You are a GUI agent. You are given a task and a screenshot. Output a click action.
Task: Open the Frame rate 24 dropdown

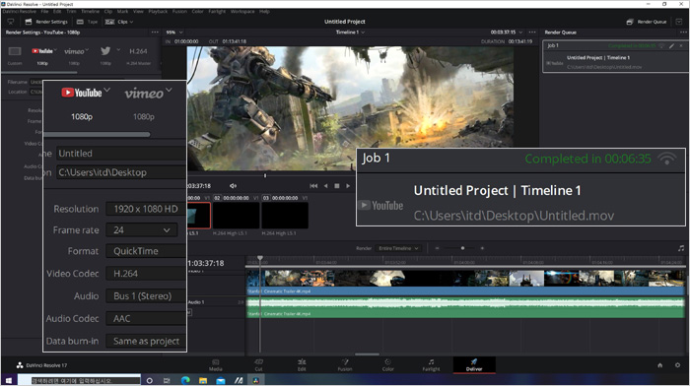tap(142, 230)
